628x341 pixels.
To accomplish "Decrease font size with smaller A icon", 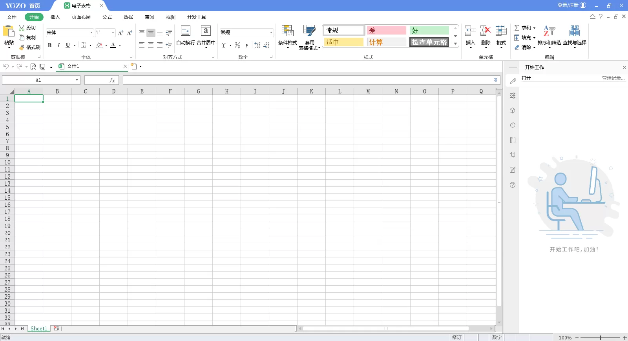I will pos(130,33).
